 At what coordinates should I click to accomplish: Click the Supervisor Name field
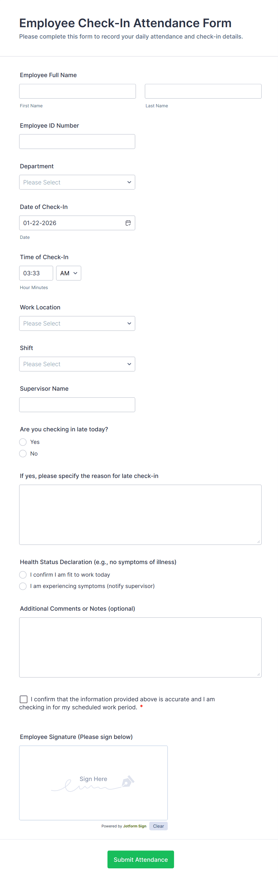pyautogui.click(x=77, y=404)
